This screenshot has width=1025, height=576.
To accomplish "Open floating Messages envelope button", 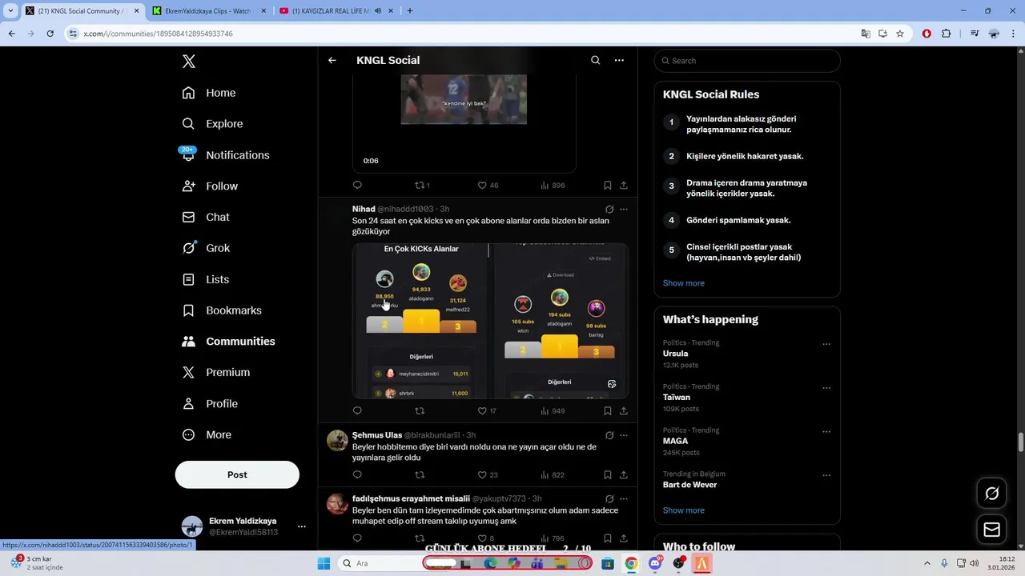I will pyautogui.click(x=991, y=530).
